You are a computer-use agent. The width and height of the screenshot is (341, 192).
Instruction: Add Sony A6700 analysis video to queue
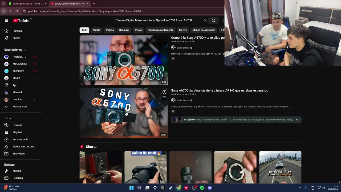164,98
